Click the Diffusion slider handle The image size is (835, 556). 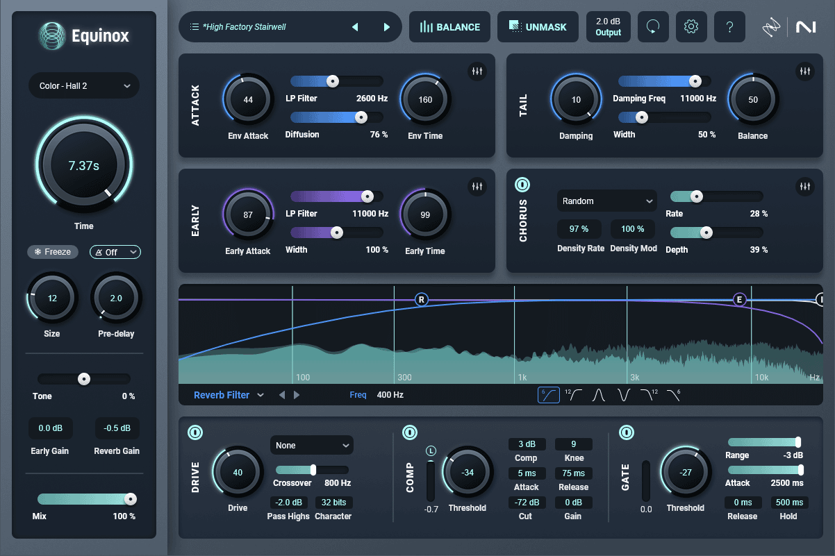tap(361, 117)
